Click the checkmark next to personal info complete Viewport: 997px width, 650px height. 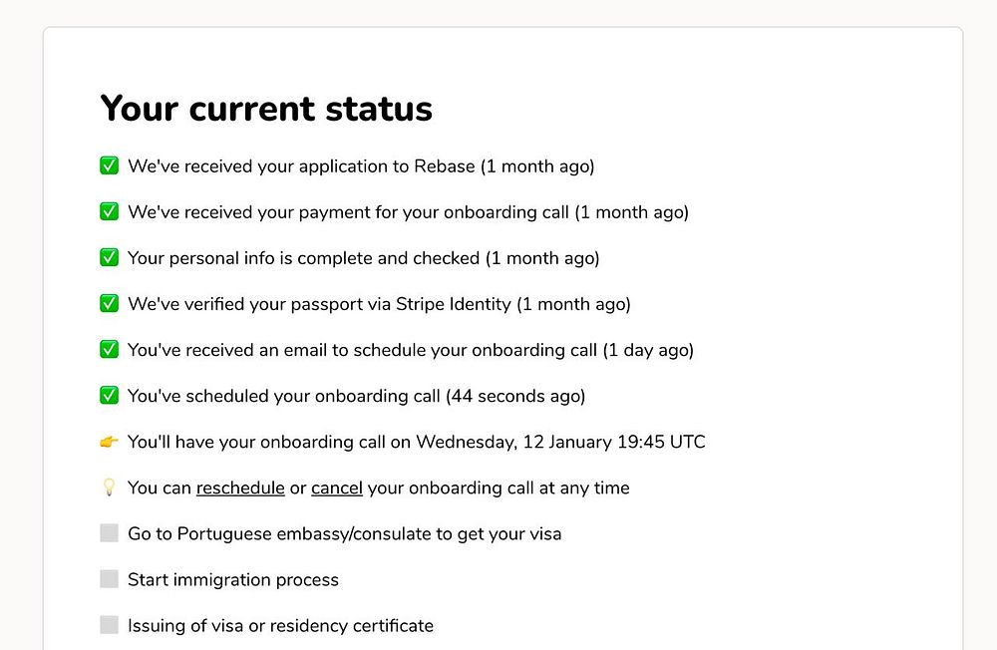click(110, 258)
